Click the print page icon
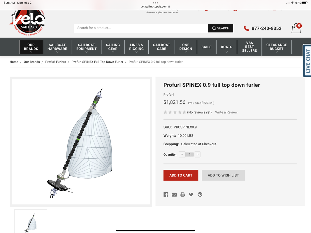Image resolution: width=311 pixels, height=233 pixels. pos(183,195)
